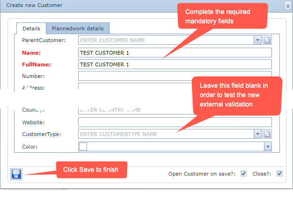Click the CustomerType name input box
This screenshot has width=293, height=199.
(166, 134)
